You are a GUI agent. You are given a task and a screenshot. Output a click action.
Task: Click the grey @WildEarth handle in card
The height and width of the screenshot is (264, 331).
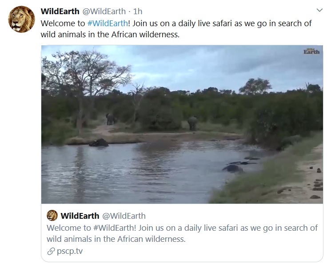coord(124,216)
